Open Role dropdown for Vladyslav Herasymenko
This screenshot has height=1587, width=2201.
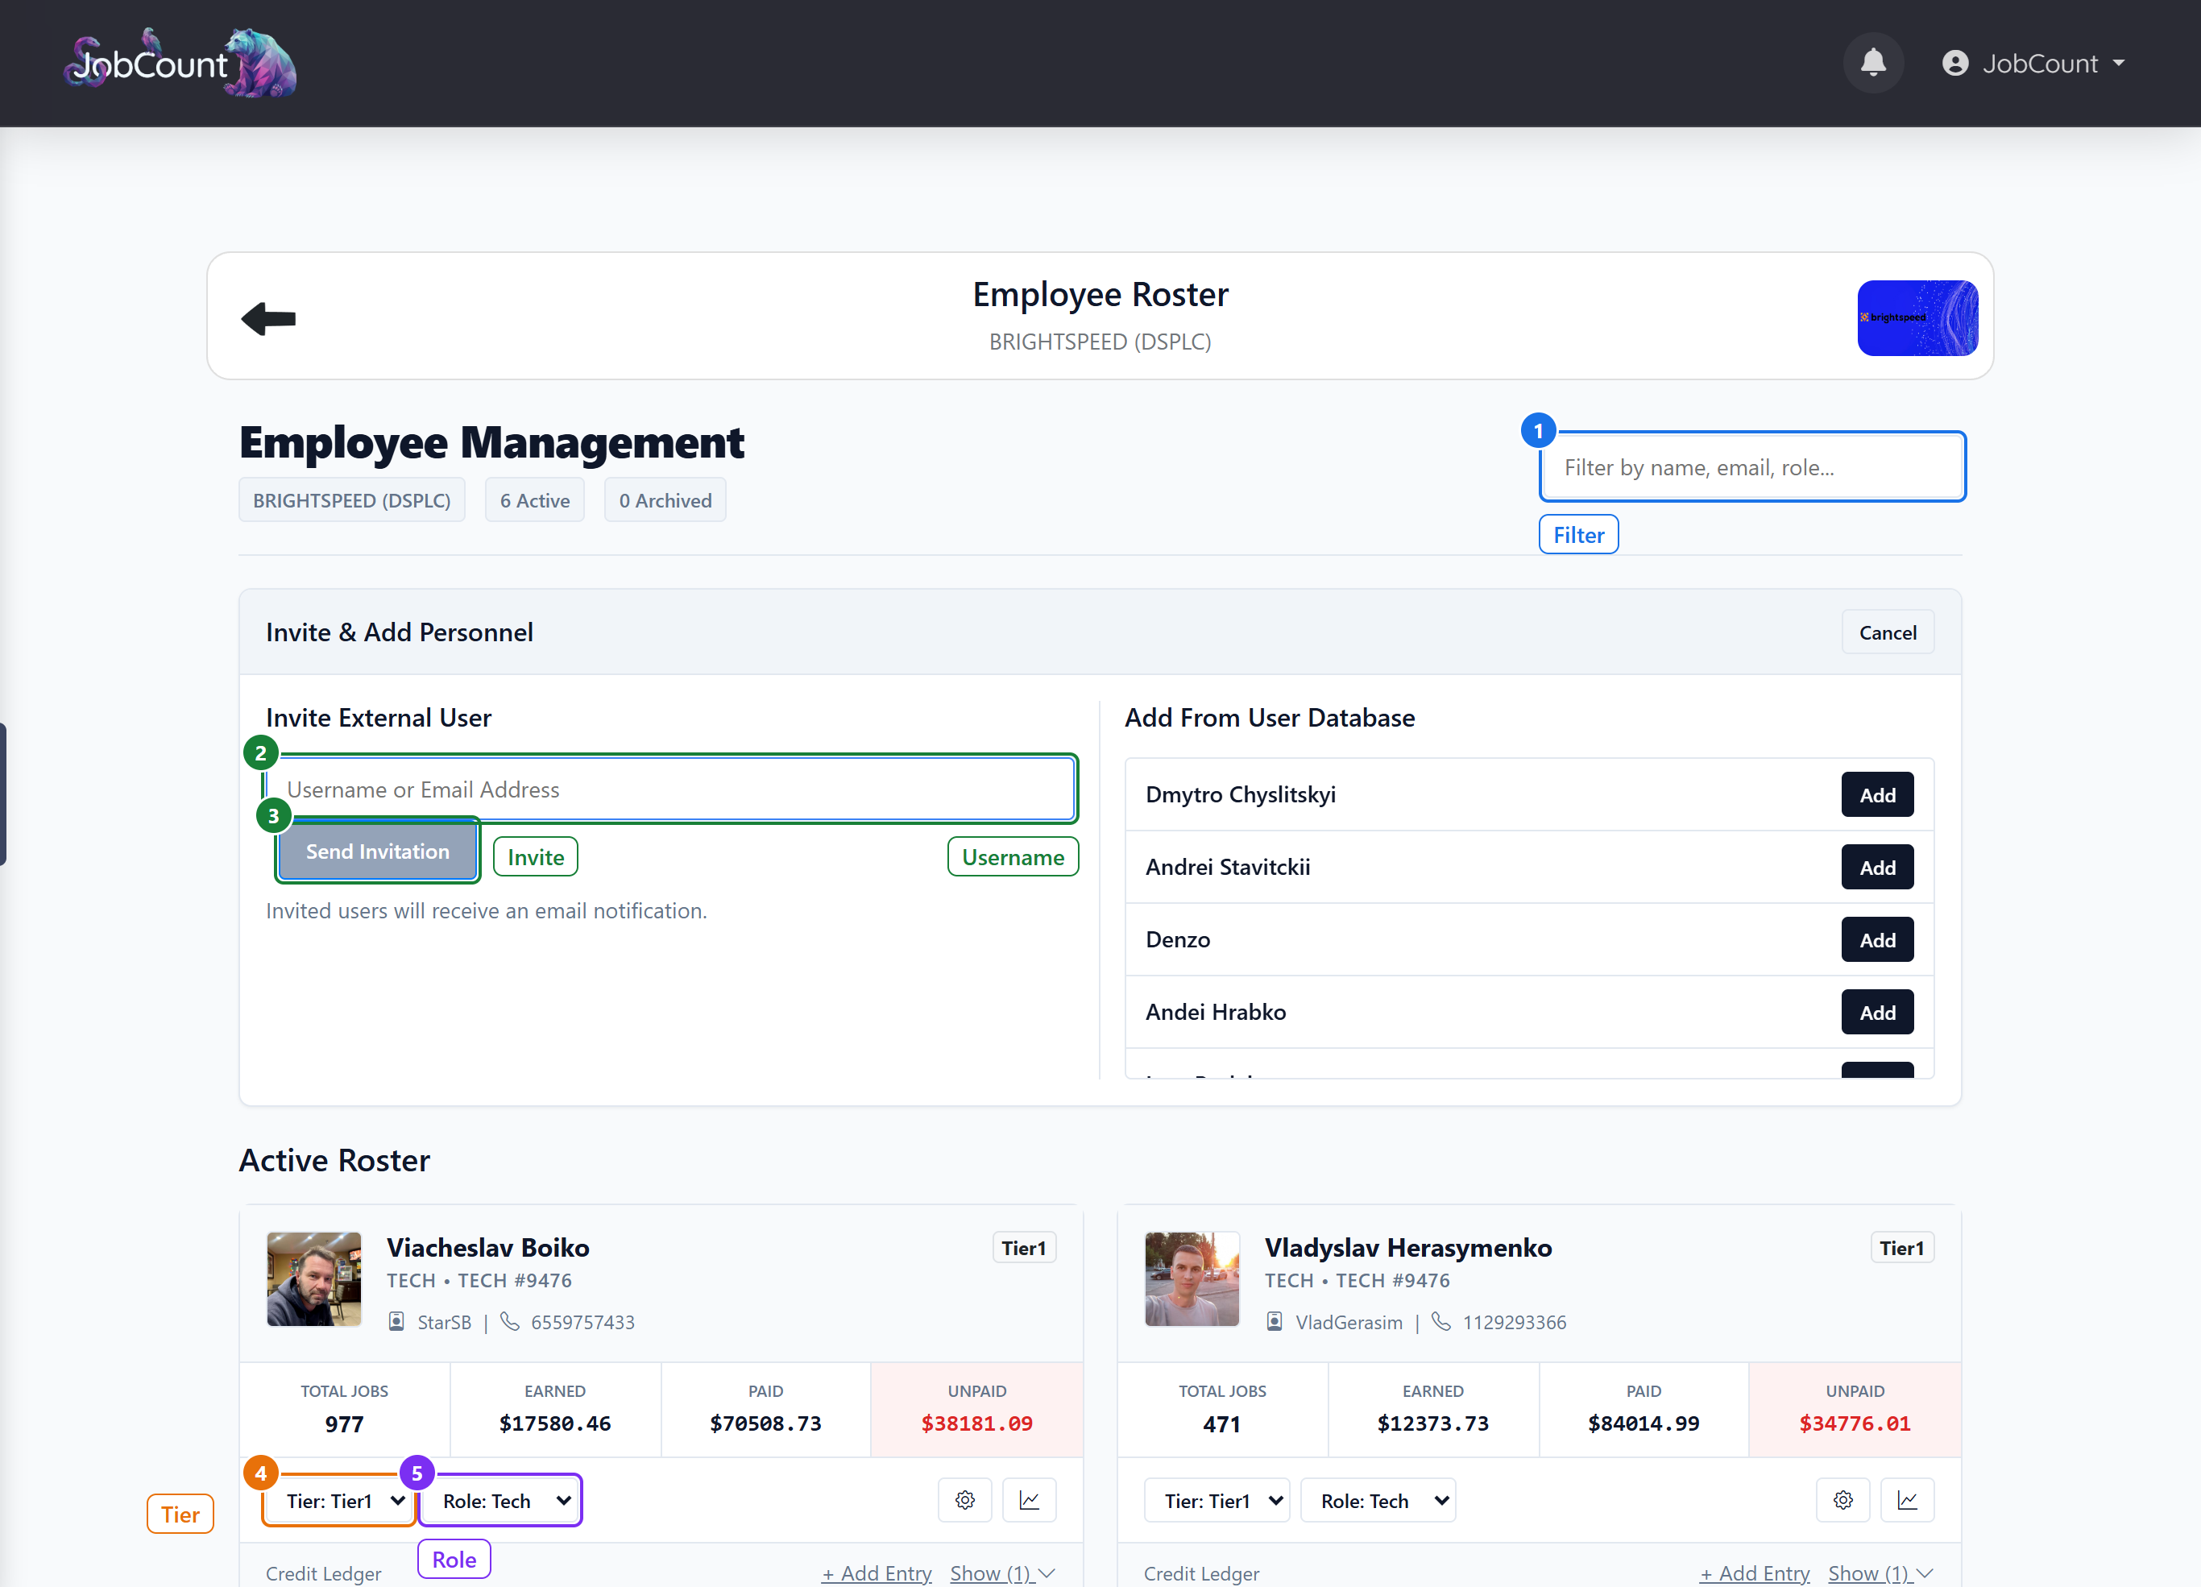1378,1501
